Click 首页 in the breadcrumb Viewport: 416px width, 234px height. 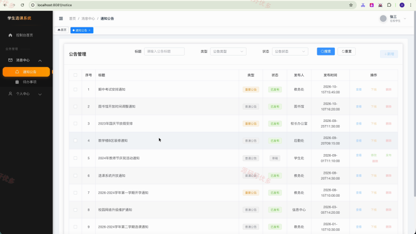72,19
